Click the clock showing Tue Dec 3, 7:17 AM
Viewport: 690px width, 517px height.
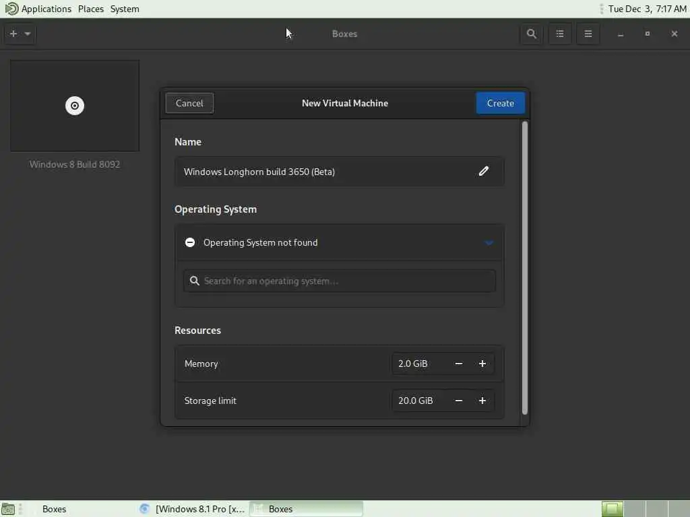point(647,9)
